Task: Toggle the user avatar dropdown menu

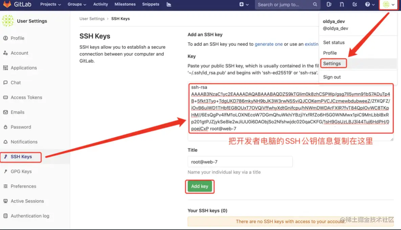Action: (x=389, y=4)
